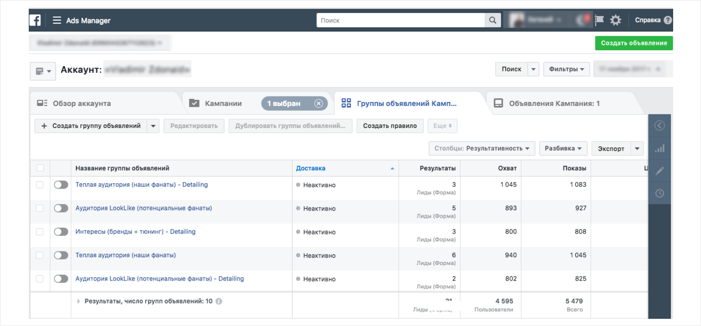Click the Создать правило button
This screenshot has height=326, width=701.
click(x=390, y=126)
